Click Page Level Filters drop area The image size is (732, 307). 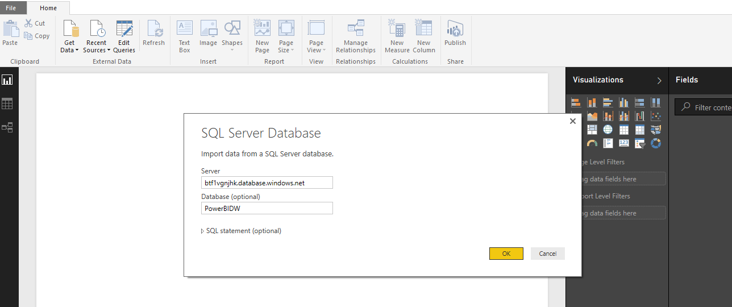coord(623,179)
